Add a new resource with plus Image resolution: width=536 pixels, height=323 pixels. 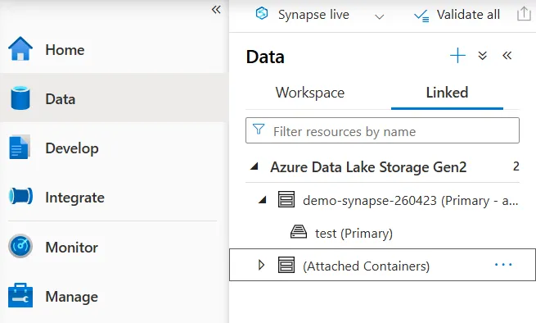(x=457, y=56)
